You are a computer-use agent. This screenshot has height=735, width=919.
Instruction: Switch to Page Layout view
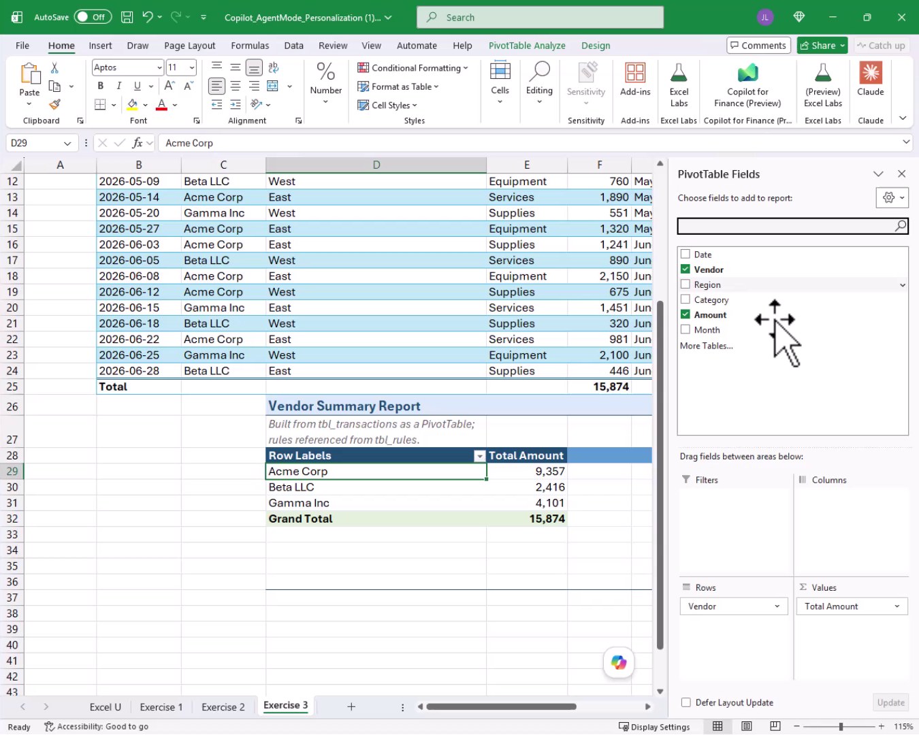747,726
